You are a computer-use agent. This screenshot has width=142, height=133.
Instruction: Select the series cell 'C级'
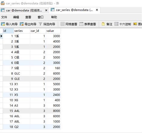tap(22, 57)
